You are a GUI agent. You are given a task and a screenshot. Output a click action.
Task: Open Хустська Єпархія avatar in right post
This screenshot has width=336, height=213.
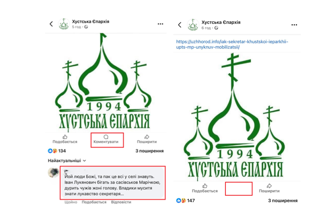coord(193,25)
